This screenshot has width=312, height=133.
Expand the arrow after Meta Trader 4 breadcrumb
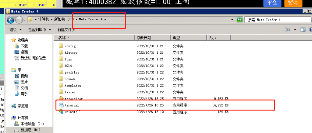coord(105,19)
